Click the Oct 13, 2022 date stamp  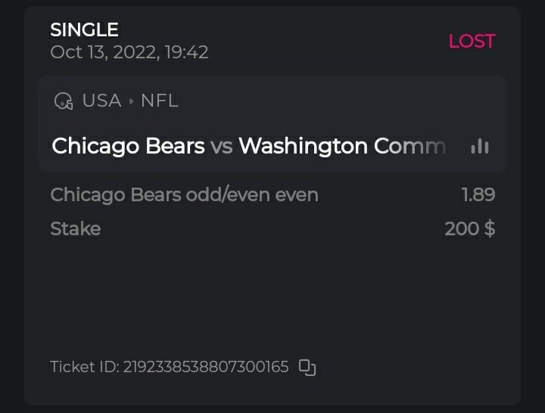pyautogui.click(x=129, y=52)
